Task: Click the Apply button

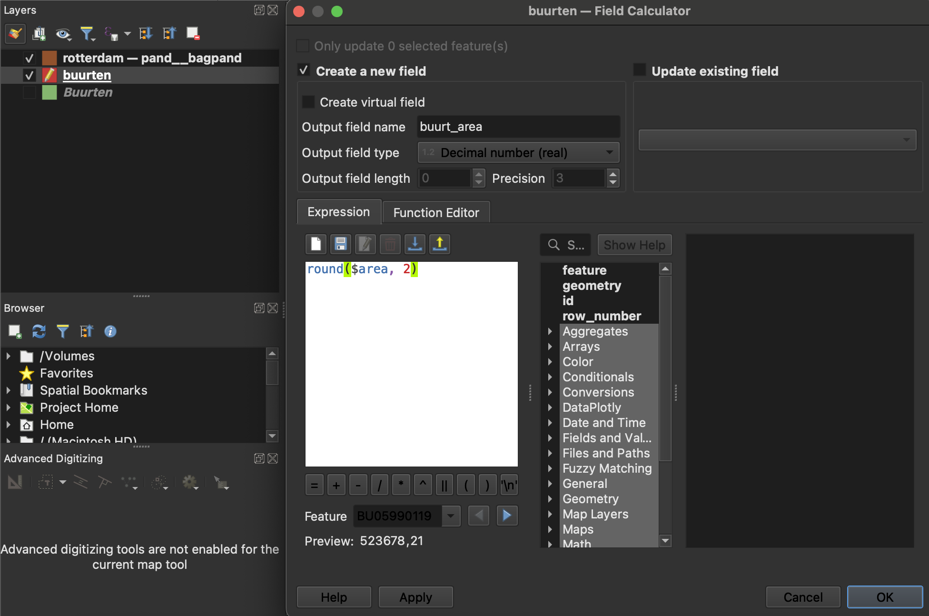Action: click(415, 596)
